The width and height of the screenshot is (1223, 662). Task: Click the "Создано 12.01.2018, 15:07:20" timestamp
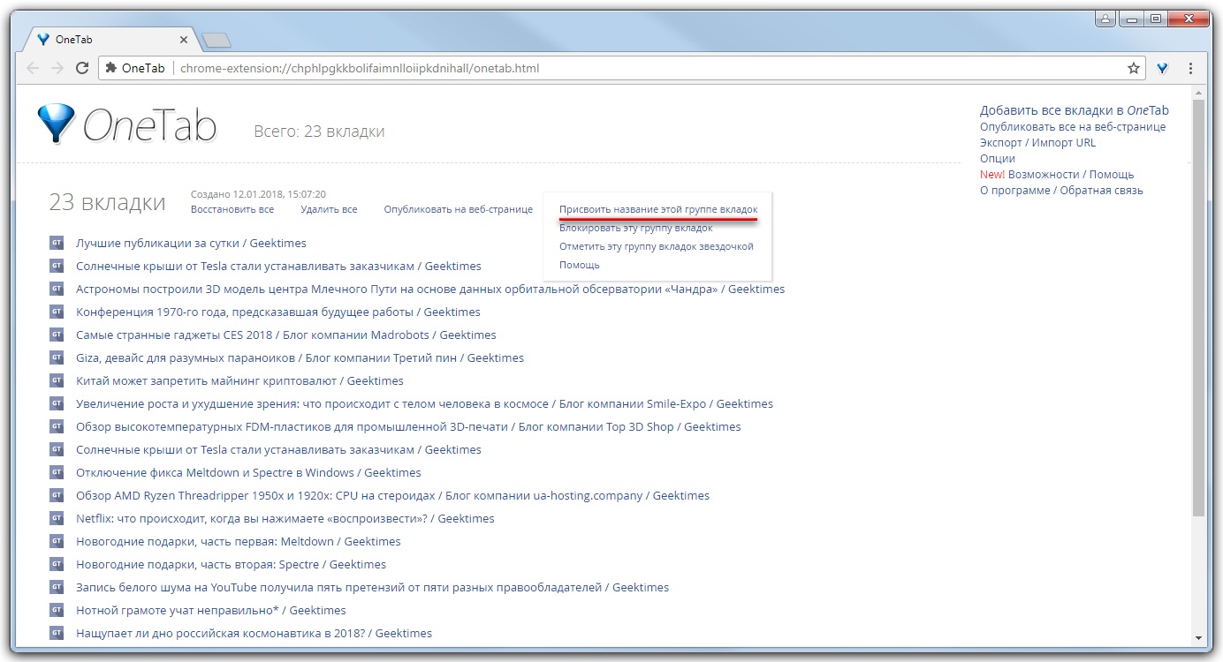pos(258,194)
